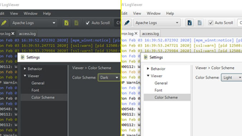Open Help menu in light window

[x=170, y=14]
